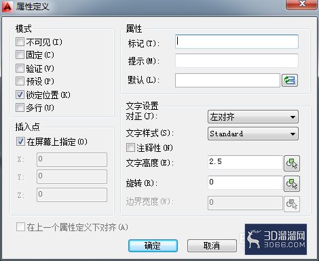Click into the 提示(M) input field
Screen dimensions: 319x261
point(237,60)
